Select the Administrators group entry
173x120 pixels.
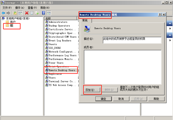click(58, 22)
